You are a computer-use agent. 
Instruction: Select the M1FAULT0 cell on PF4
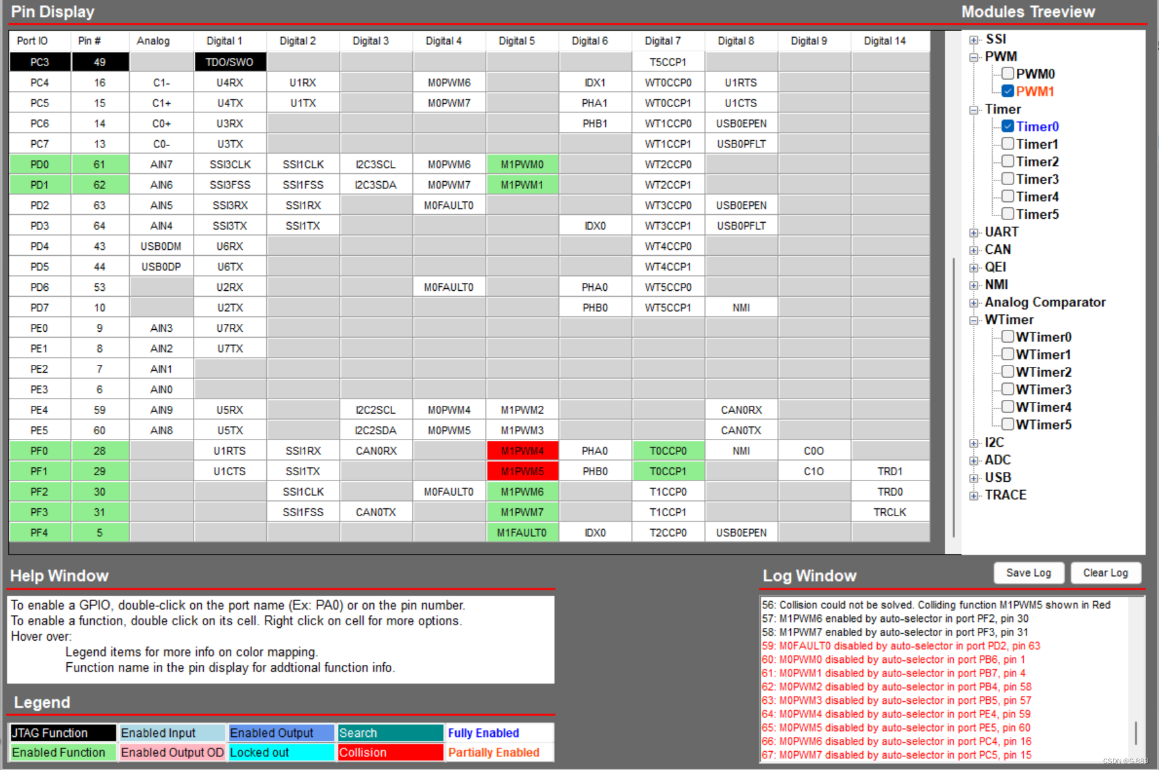click(x=522, y=532)
